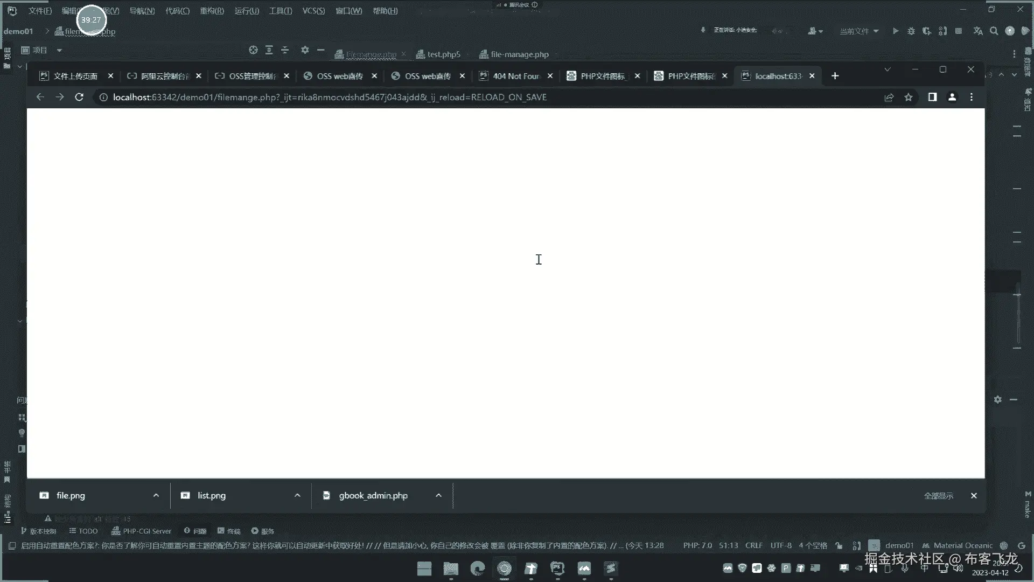Open Edge from the taskbar

click(477, 569)
